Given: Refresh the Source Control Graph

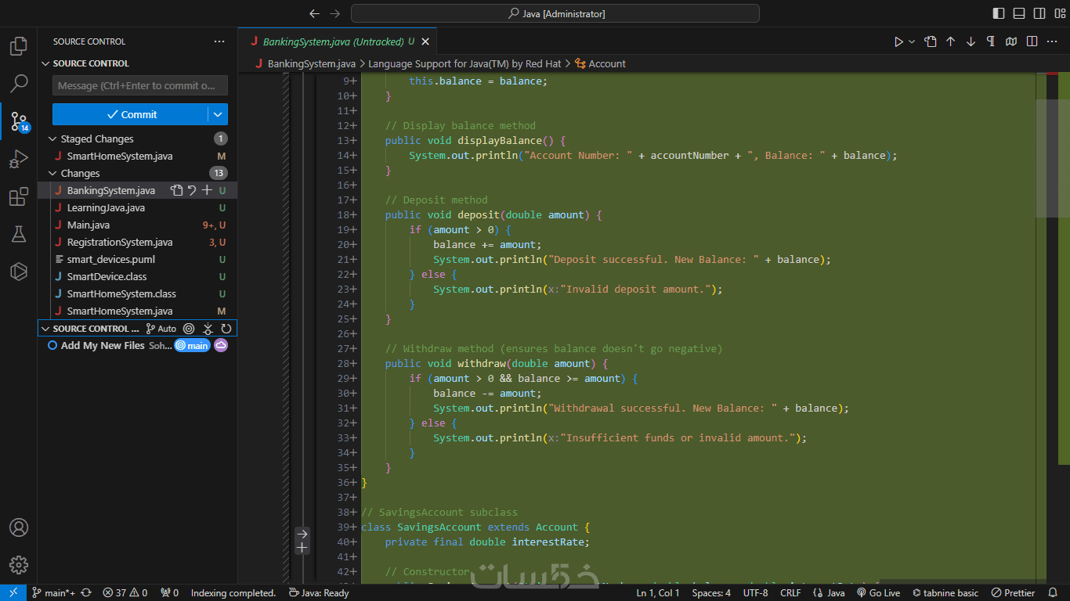Looking at the screenshot, I should click(x=226, y=329).
